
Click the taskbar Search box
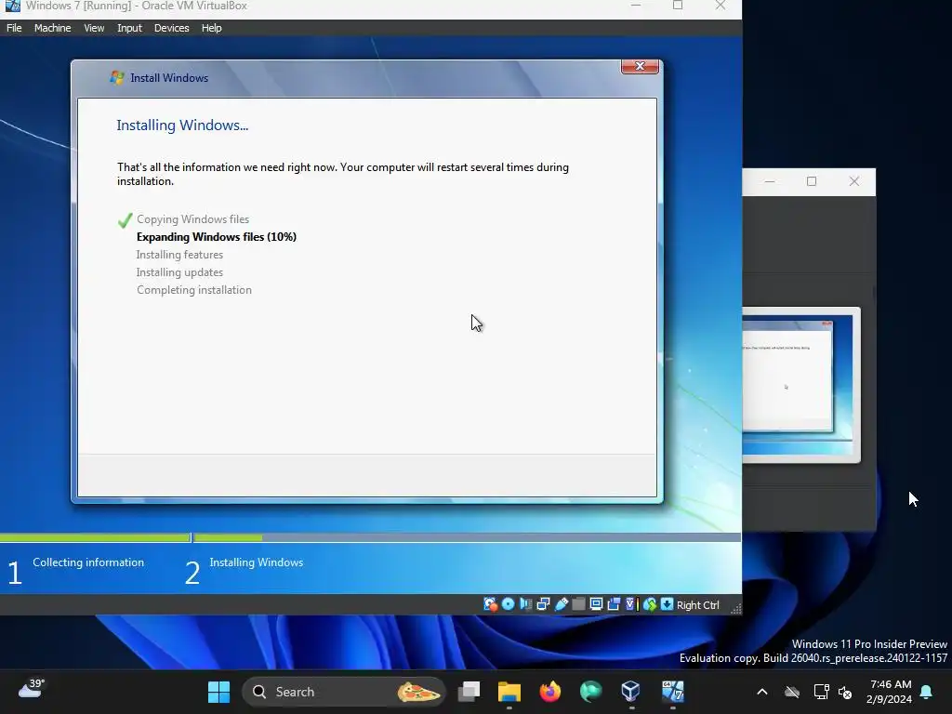coord(344,692)
